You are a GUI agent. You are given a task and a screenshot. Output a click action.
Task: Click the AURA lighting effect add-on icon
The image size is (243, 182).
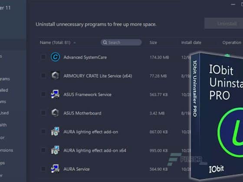[55, 131]
